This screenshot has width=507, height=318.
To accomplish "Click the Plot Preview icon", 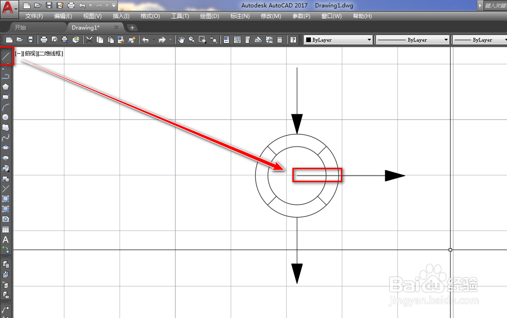I will 55,40.
